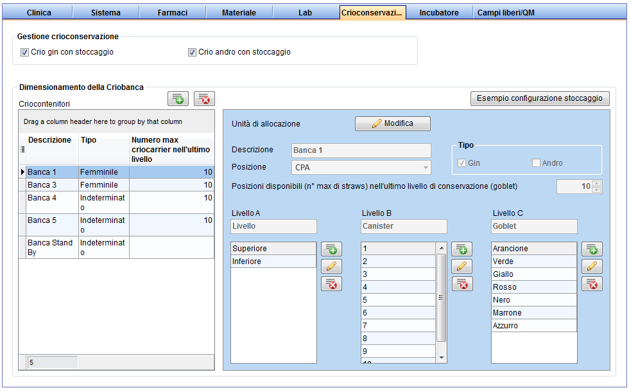Edit the selected Livello B canister
Image resolution: width=629 pixels, height=390 pixels.
point(461,266)
